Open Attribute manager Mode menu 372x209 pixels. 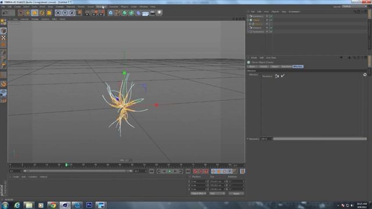(x=254, y=57)
